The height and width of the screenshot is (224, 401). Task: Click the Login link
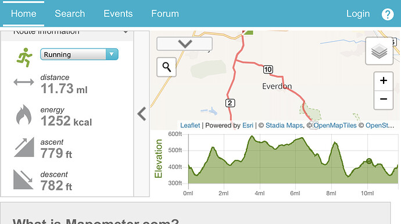point(358,14)
